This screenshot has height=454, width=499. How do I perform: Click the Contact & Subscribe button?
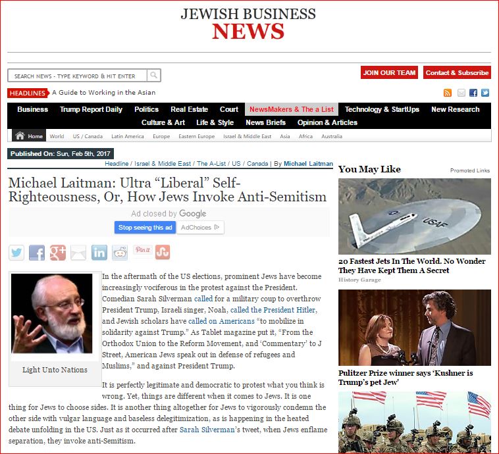(x=456, y=72)
